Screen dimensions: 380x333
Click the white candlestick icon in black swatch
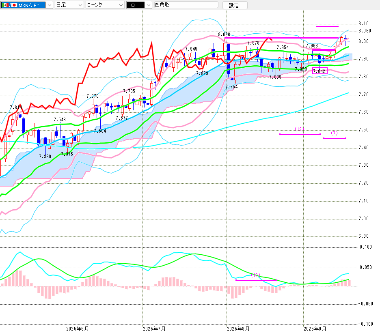(x=134, y=5)
